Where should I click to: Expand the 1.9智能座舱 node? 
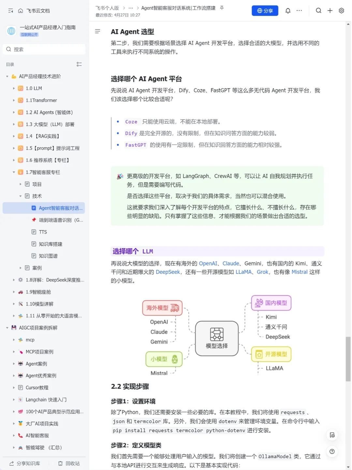click(x=14, y=292)
